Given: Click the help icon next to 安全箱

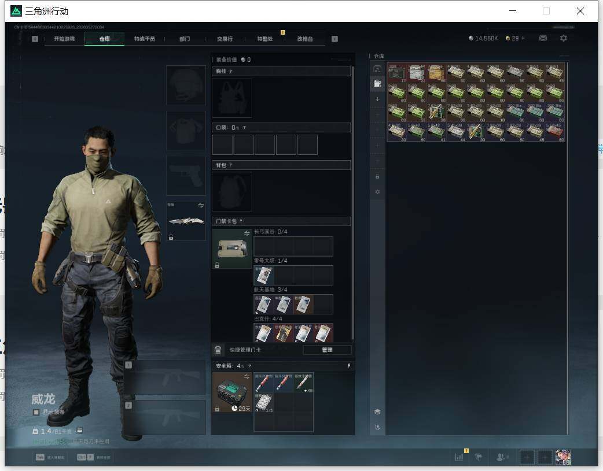Looking at the screenshot, I should [x=249, y=366].
